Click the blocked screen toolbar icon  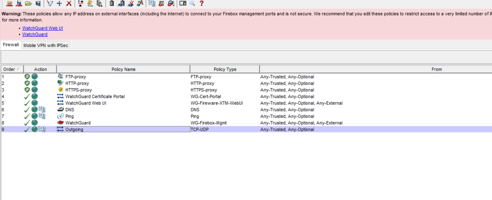(161, 3)
